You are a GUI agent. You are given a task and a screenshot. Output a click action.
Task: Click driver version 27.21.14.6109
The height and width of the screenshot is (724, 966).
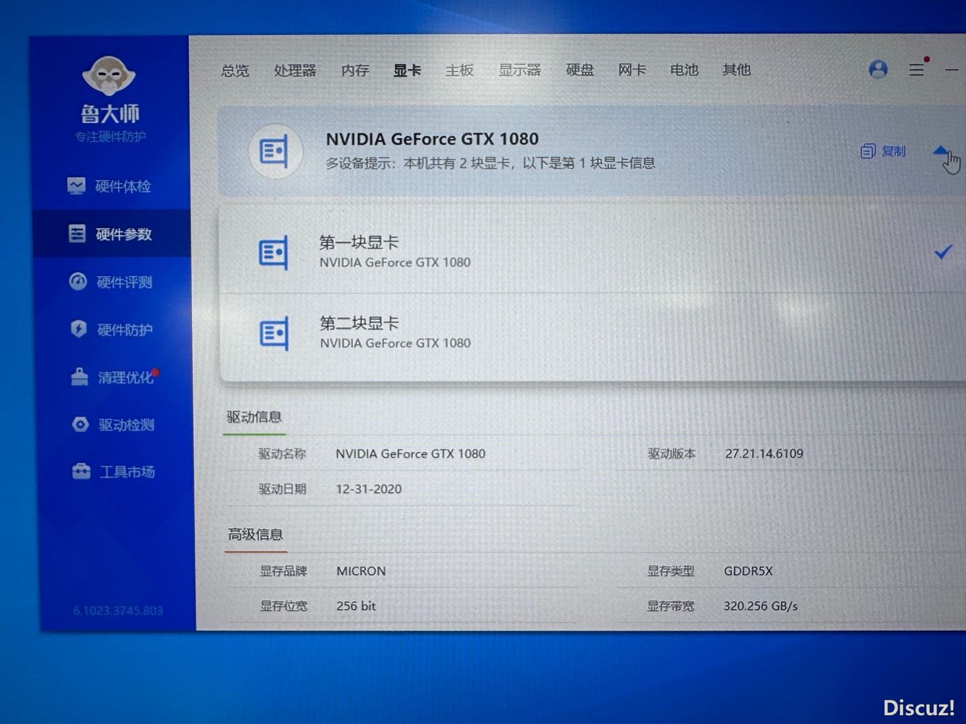click(764, 454)
